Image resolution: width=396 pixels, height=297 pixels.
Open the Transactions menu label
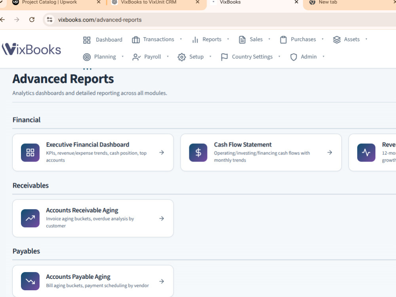pyautogui.click(x=159, y=39)
